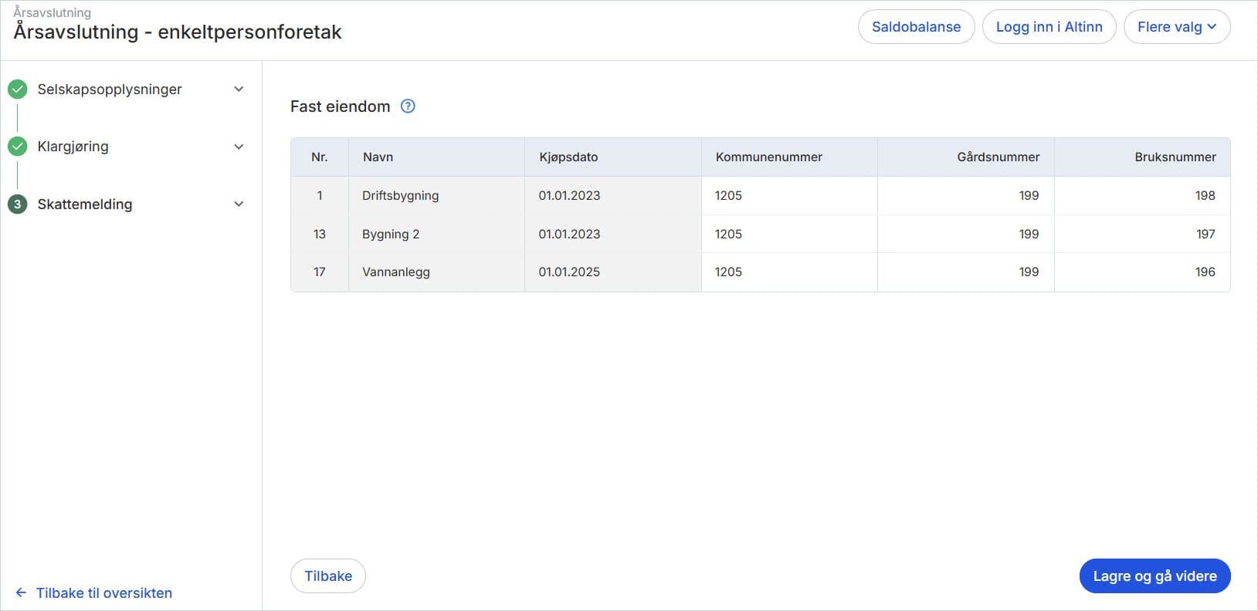Click the help icon next to Fast eiendom
The height and width of the screenshot is (611, 1258).
[408, 106]
